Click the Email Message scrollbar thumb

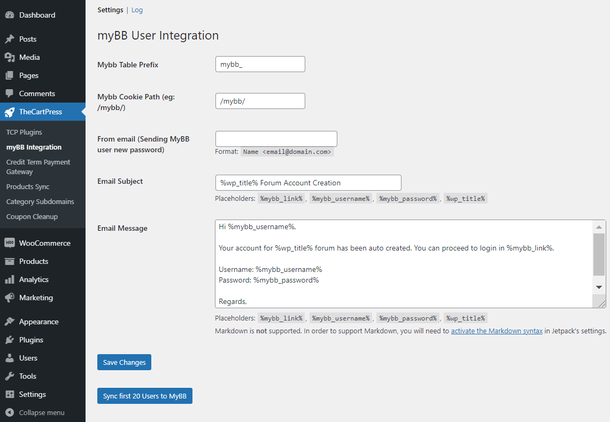(599, 254)
